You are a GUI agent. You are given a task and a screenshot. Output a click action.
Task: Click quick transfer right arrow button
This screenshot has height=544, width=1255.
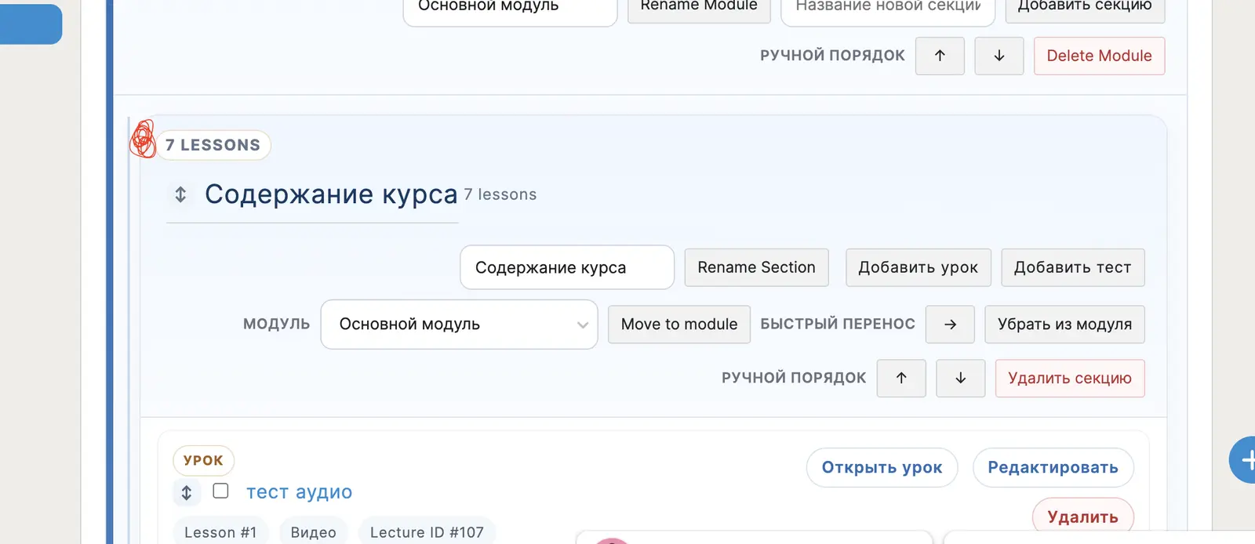(950, 325)
